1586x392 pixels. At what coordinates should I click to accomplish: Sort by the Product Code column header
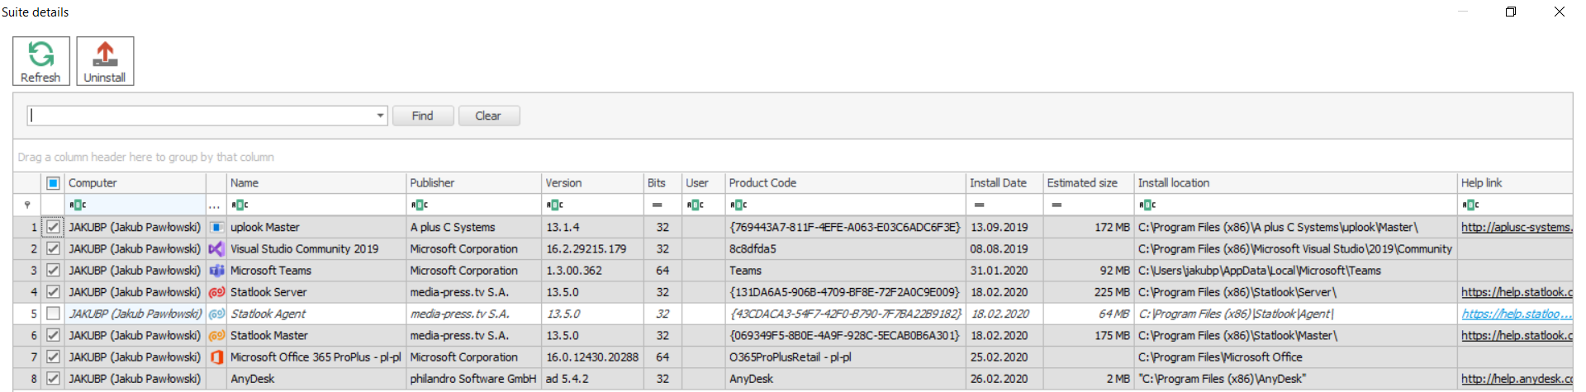(x=846, y=183)
